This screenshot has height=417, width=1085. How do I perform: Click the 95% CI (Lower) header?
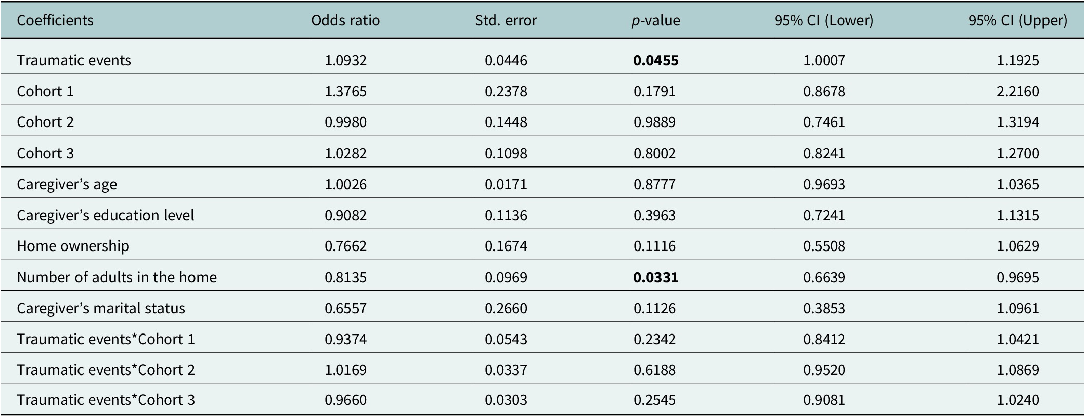point(824,20)
